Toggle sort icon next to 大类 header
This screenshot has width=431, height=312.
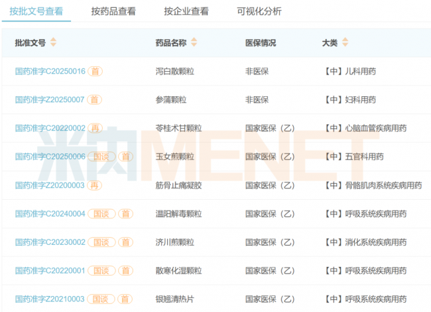click(x=345, y=42)
